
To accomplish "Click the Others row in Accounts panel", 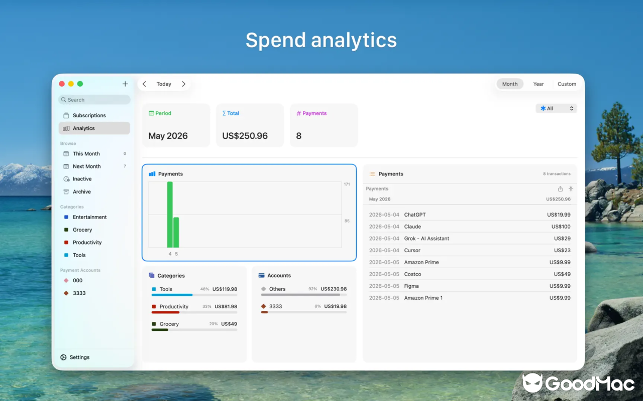I will [304, 291].
